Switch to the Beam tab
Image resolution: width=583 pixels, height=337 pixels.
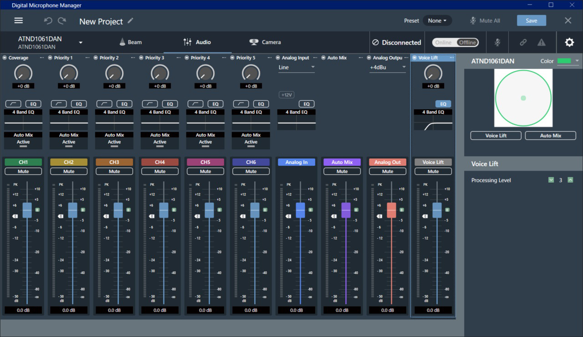point(130,42)
